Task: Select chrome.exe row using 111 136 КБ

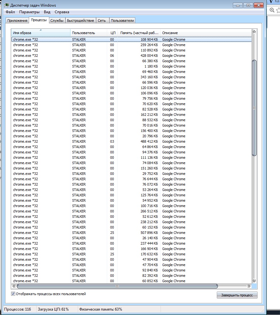Action: (131, 157)
